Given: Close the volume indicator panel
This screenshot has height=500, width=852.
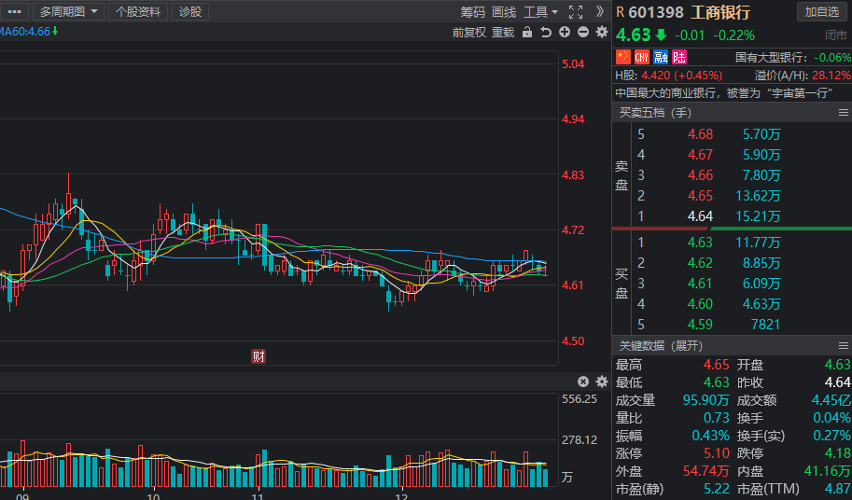Looking at the screenshot, I should [x=583, y=382].
